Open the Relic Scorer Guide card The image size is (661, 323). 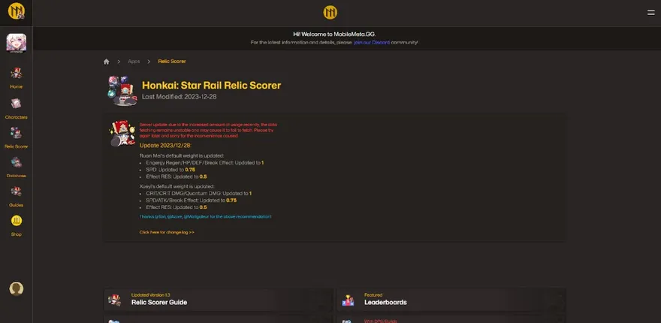(218, 300)
